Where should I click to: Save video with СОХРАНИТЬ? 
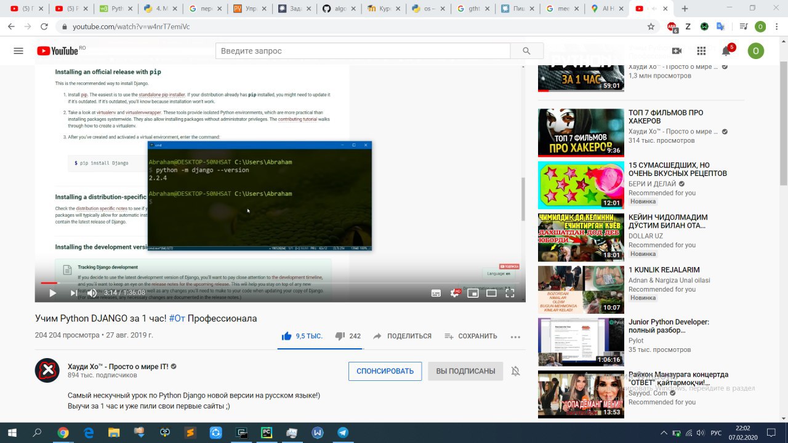471,336
